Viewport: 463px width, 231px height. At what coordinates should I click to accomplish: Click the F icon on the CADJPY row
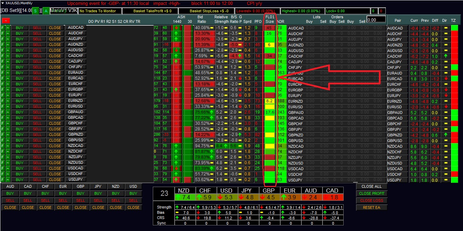pyautogui.click(x=3, y=62)
